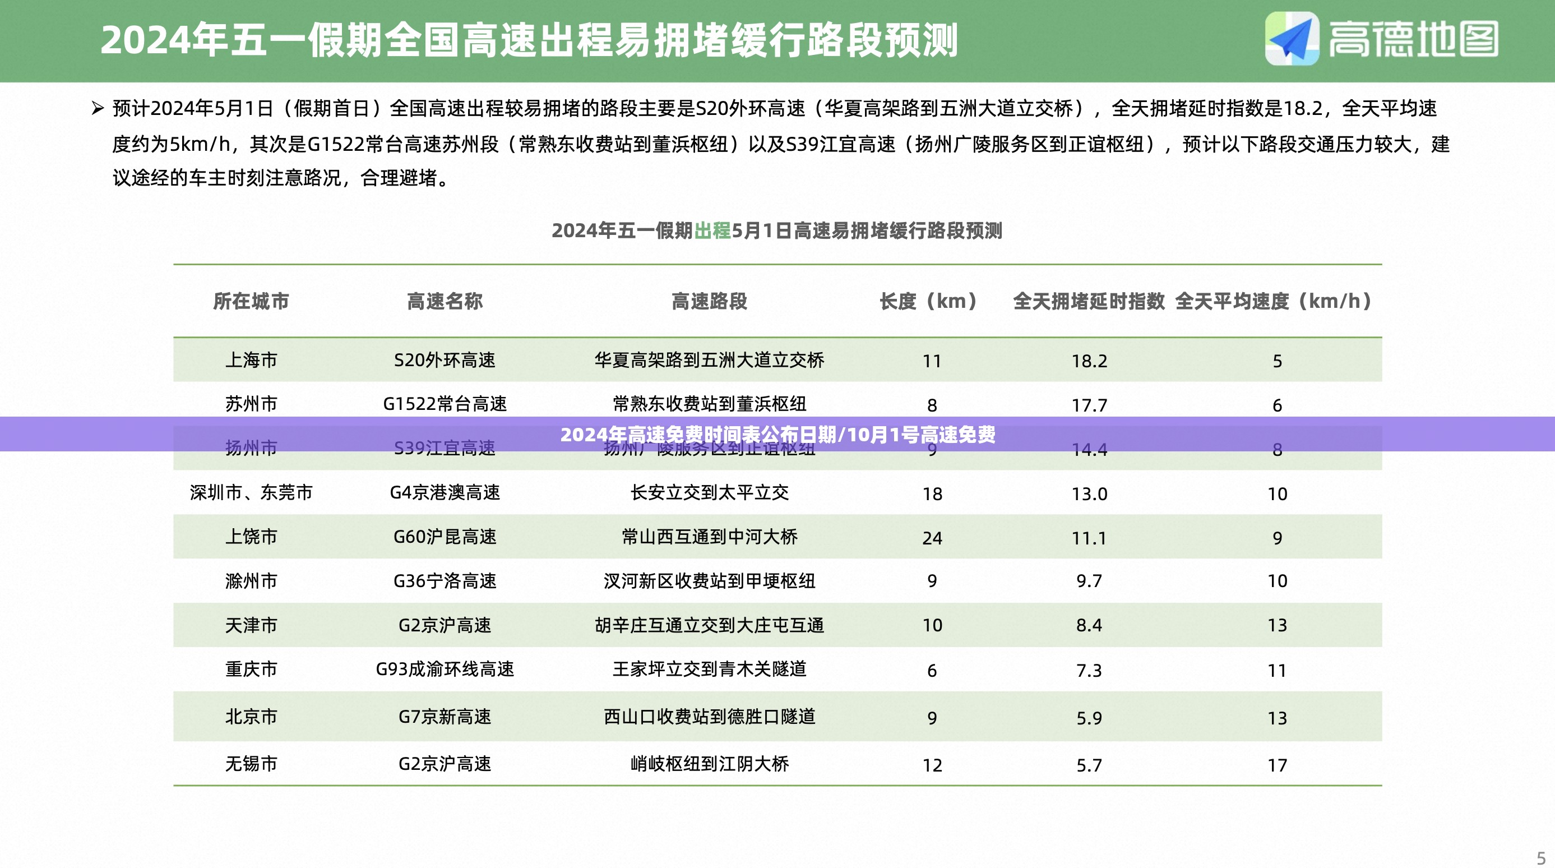The image size is (1555, 868).
Task: Click the 西山口收费站到德胜口隧道 segment cell
Action: click(709, 717)
